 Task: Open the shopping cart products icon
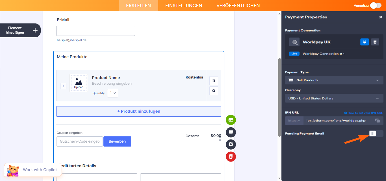click(231, 132)
